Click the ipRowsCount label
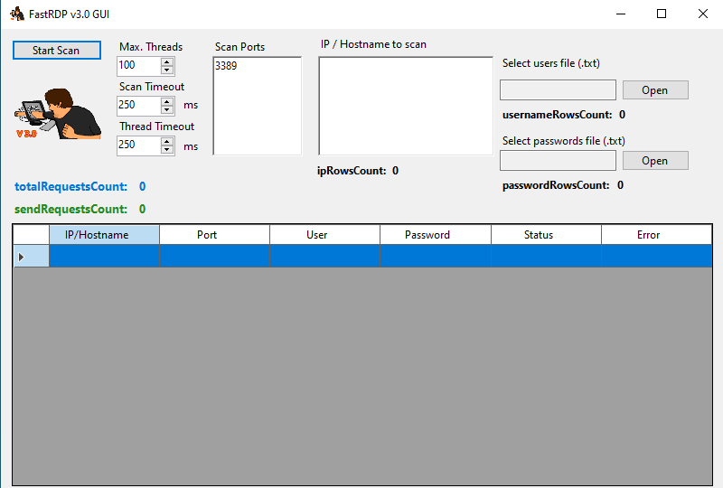 [x=352, y=171]
